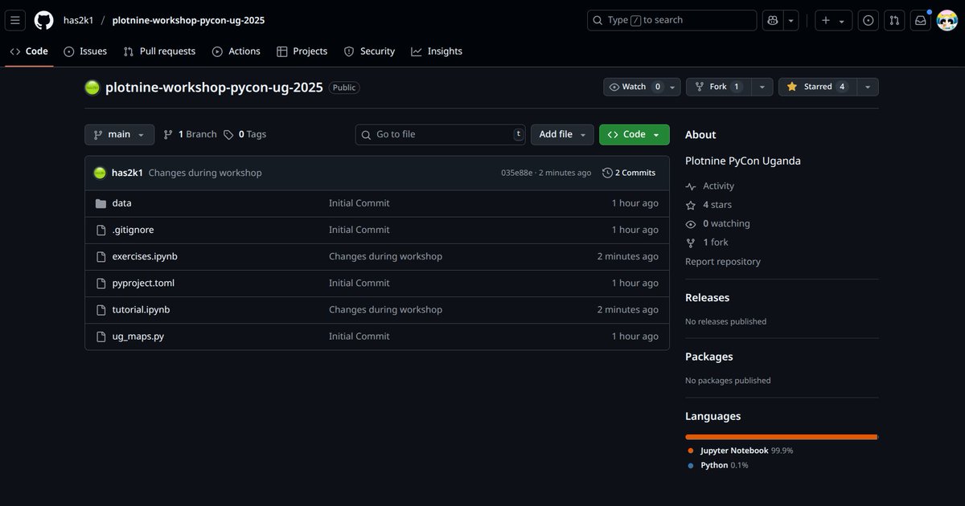Open the has2k1 owner link in breadcrumb
This screenshot has width=965, height=506.
click(79, 20)
